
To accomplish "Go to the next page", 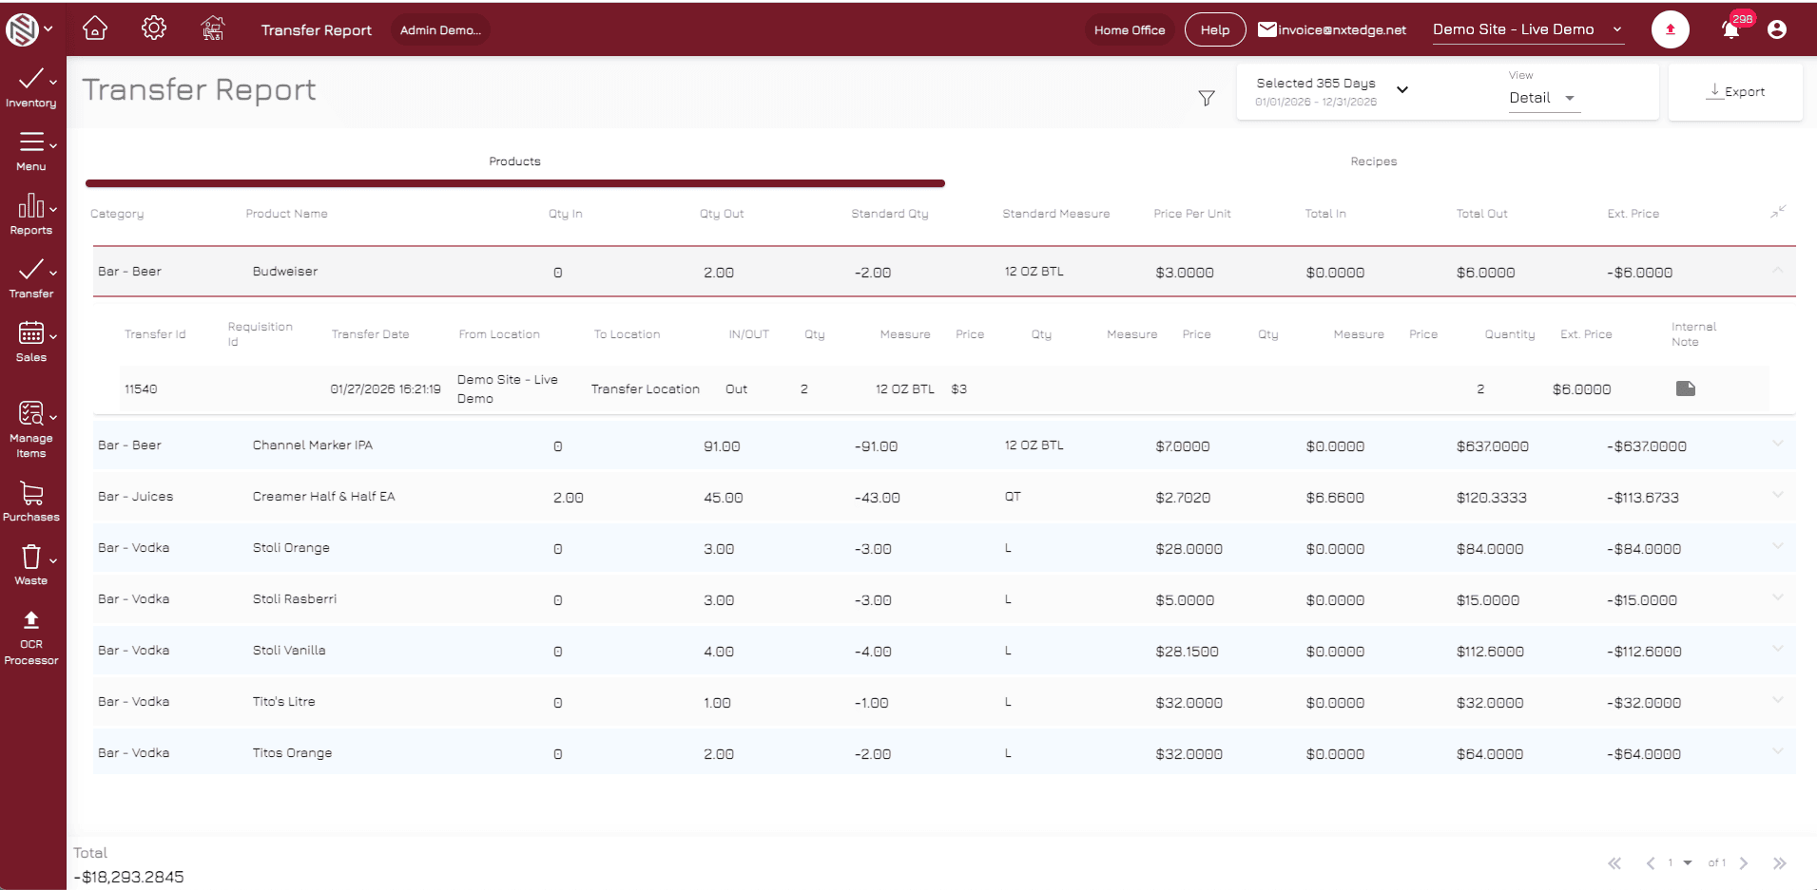I will click(x=1744, y=863).
